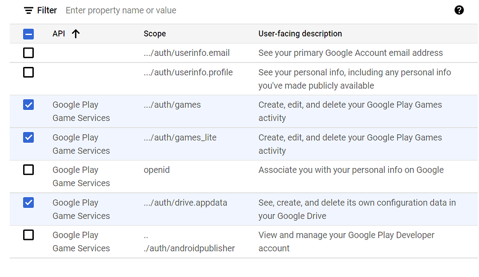479x277 pixels.
Task: Click the Scope column header
Action: click(155, 34)
